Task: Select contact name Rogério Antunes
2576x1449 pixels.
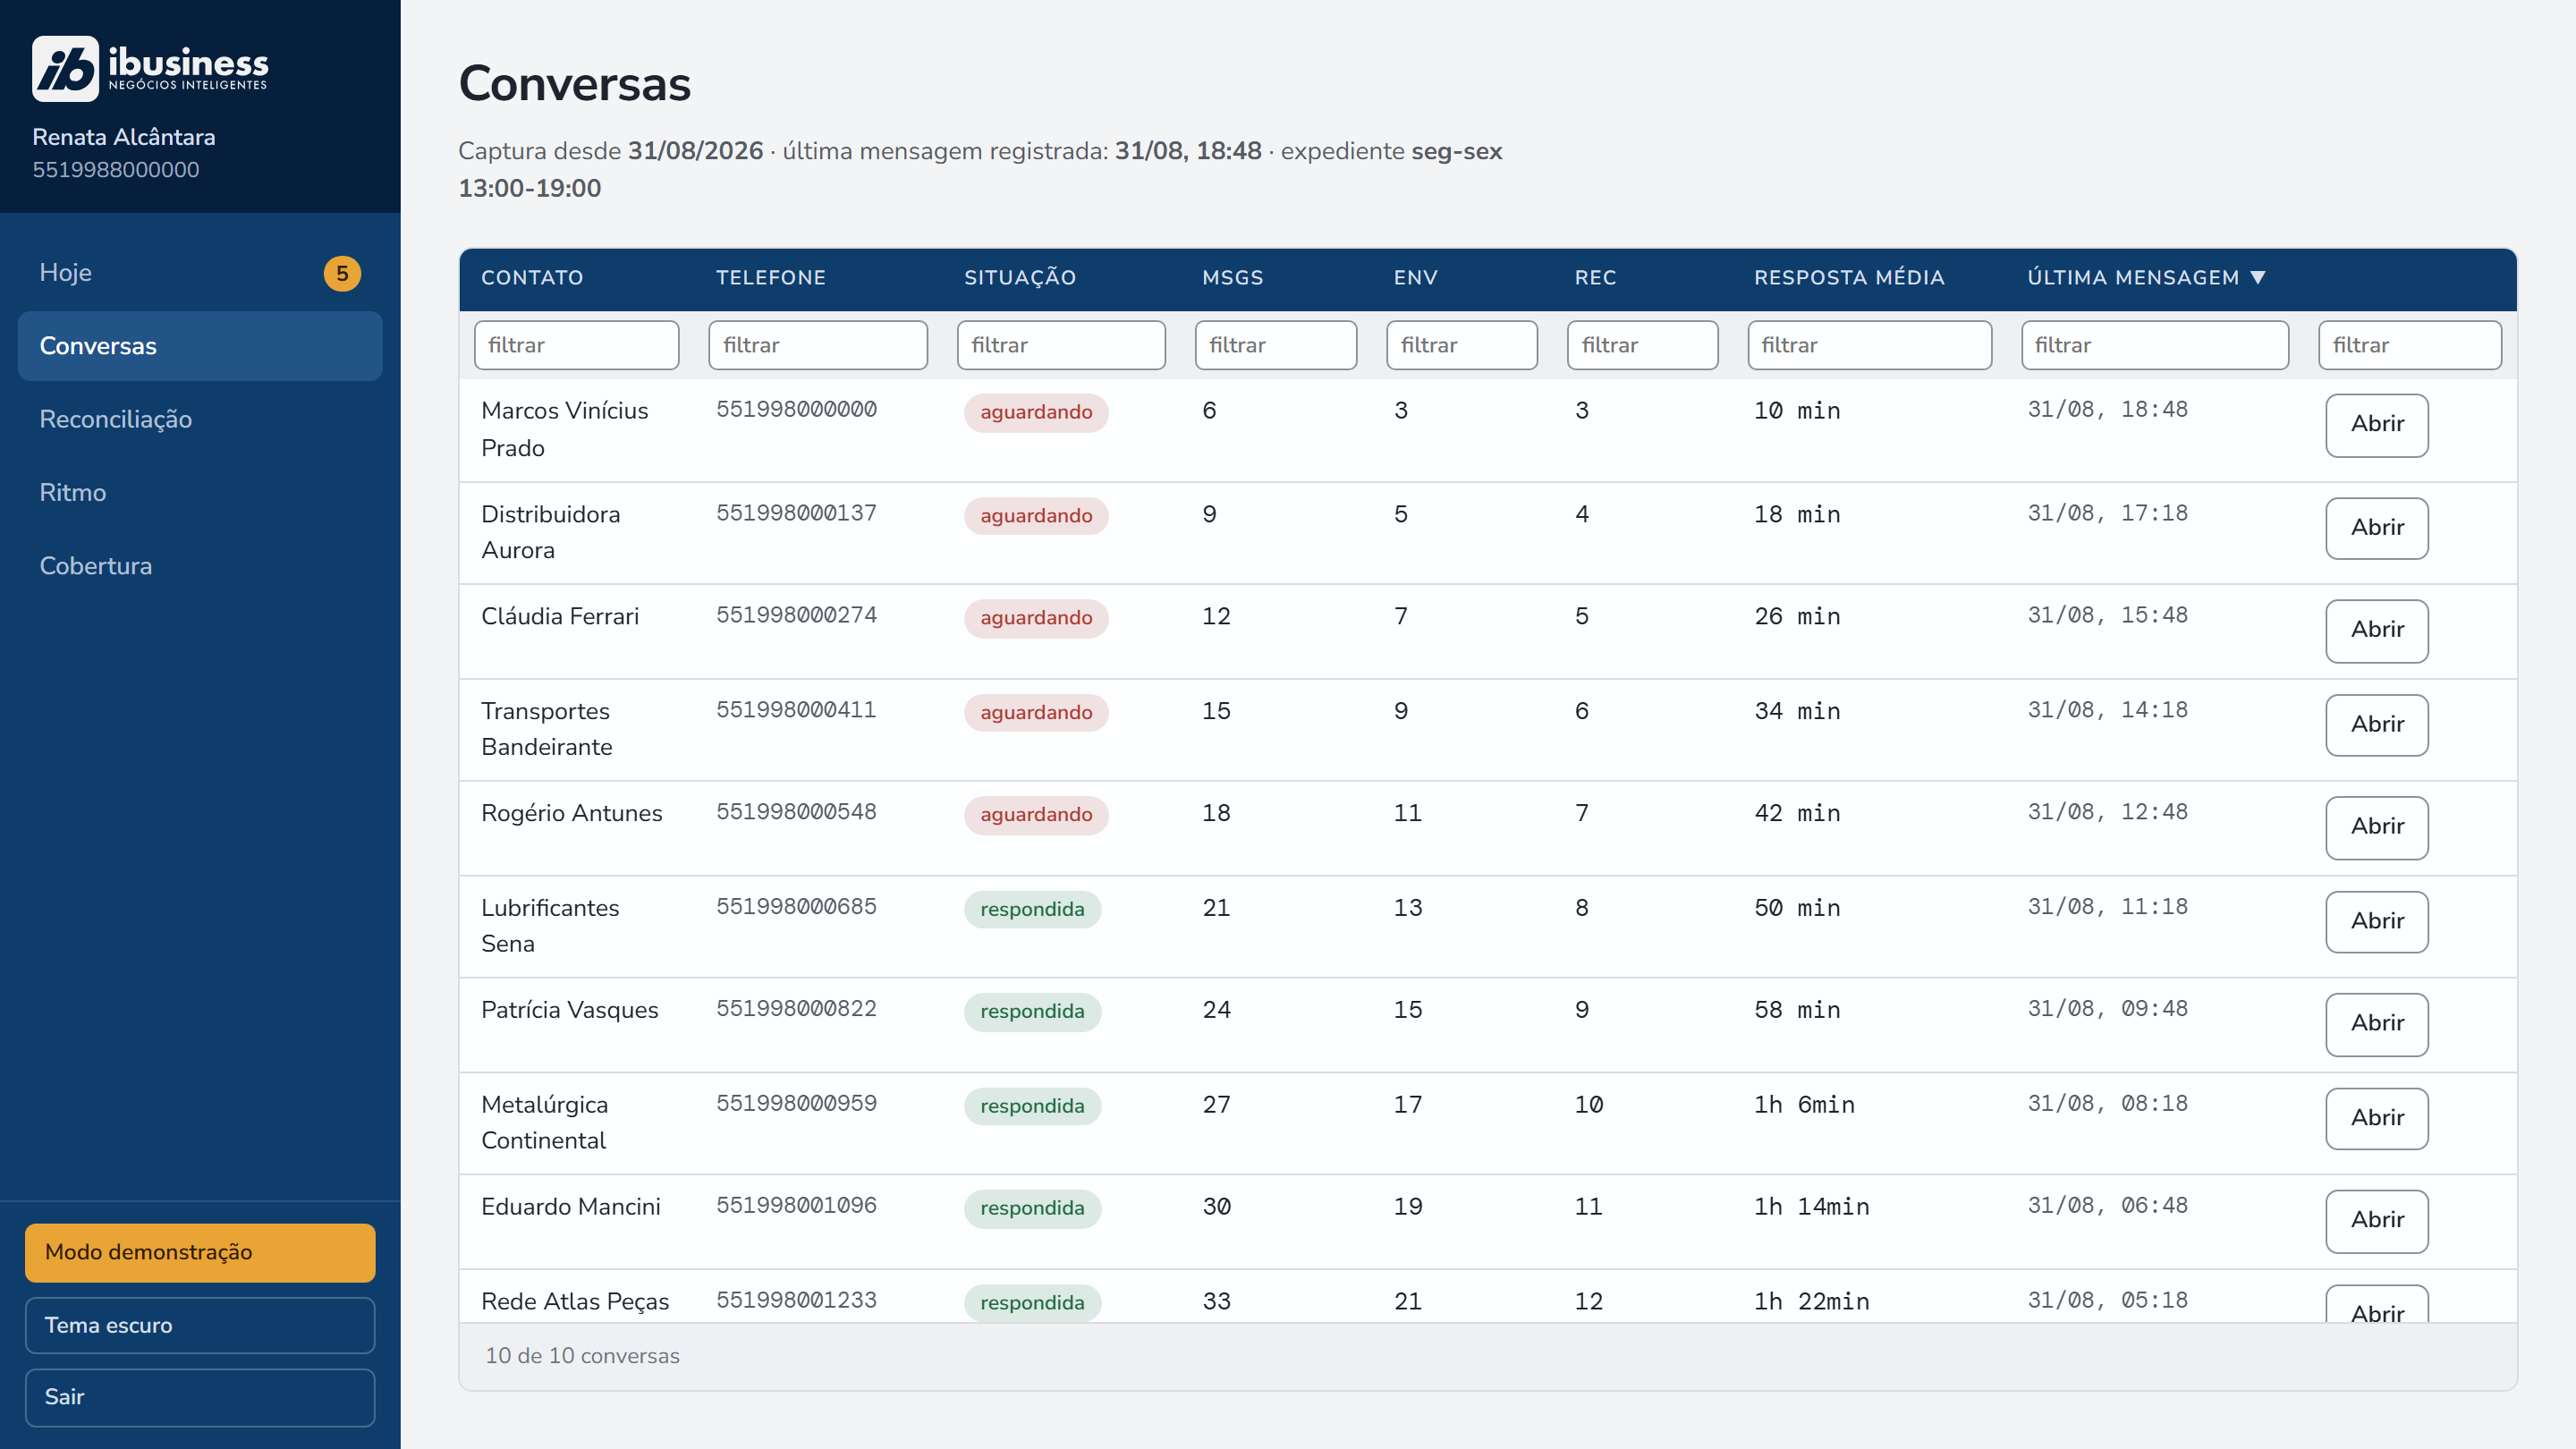Action: pos(572,813)
